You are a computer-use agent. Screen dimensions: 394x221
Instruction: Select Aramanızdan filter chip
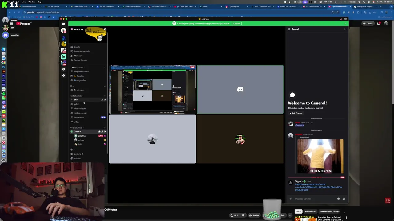pyautogui.click(x=310, y=211)
